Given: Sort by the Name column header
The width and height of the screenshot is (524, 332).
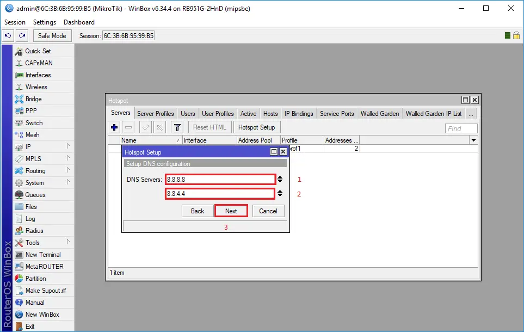Looking at the screenshot, I should coord(151,140).
